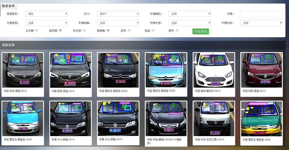Toggle the 无车牌 checkbox

37,30
